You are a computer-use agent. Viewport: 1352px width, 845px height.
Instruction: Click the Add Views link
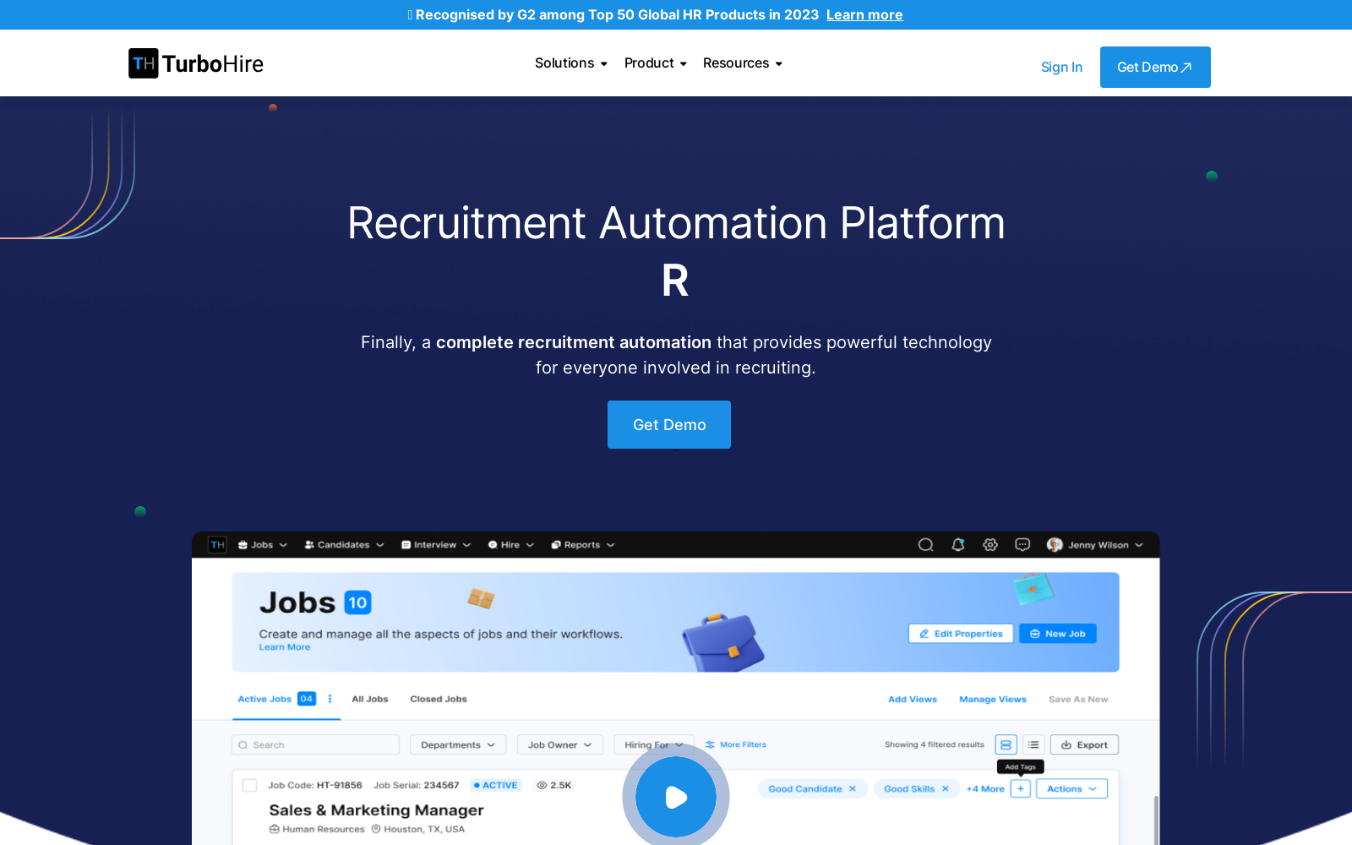(x=913, y=700)
